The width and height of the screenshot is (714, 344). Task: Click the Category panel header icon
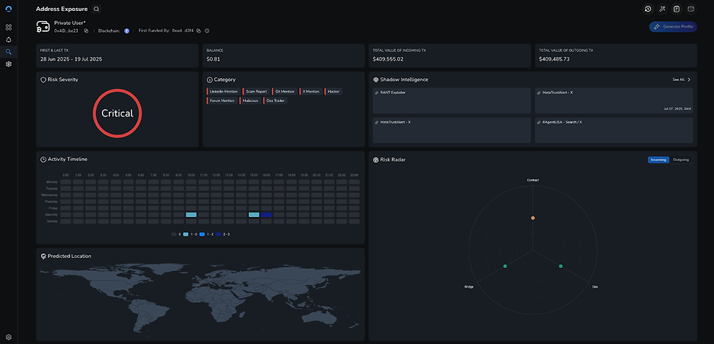coord(210,79)
